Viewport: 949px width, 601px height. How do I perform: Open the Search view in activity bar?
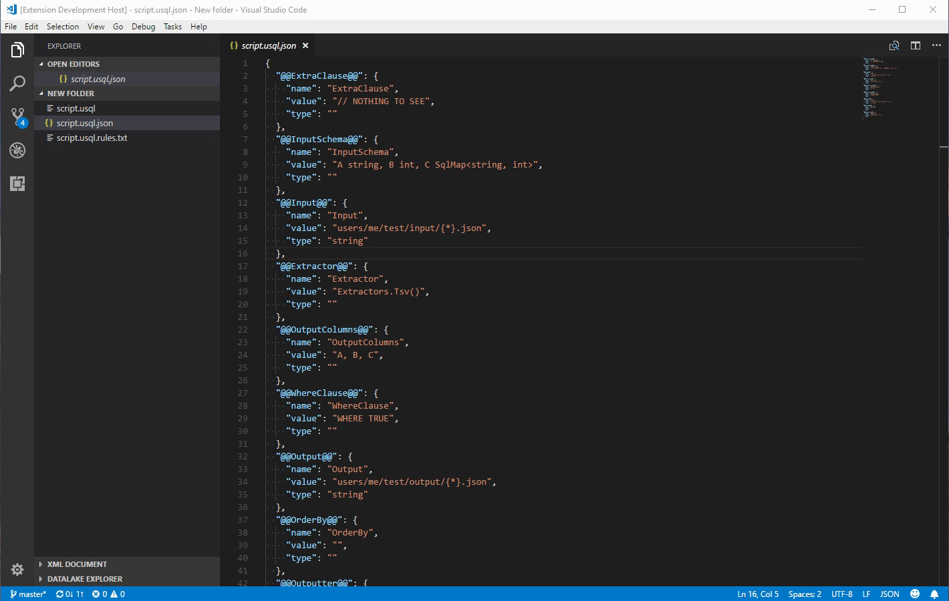[17, 83]
